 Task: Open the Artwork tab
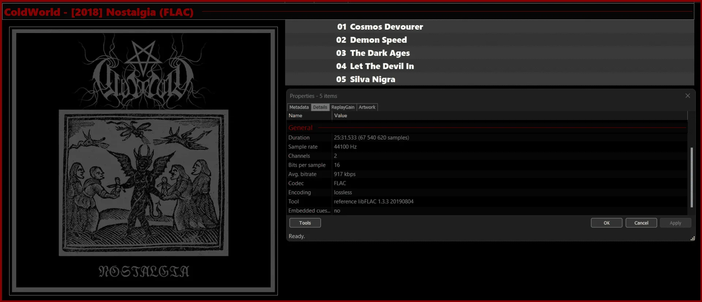coord(367,107)
